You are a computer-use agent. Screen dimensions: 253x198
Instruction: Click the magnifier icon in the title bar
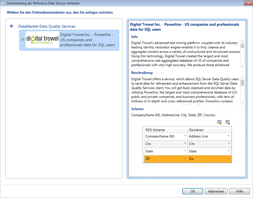tap(3, 3)
